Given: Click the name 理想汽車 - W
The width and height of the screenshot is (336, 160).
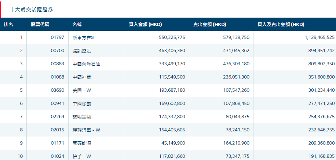Looking at the screenshot, I should tap(86, 130).
